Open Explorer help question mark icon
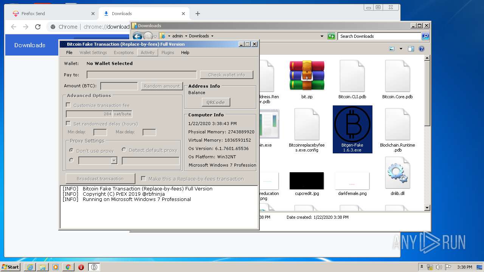This screenshot has height=272, width=484. pyautogui.click(x=422, y=49)
